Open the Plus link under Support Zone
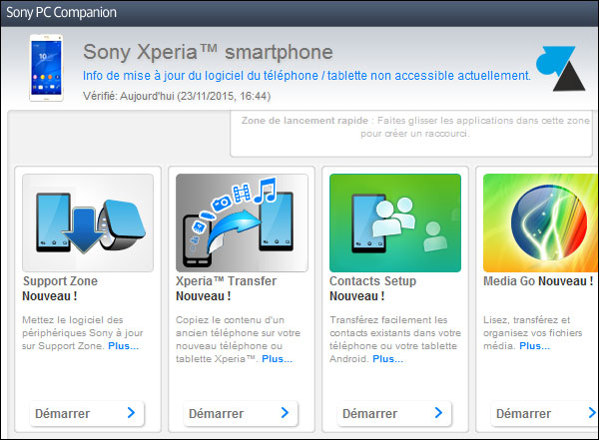Image resolution: width=599 pixels, height=440 pixels. 124,346
